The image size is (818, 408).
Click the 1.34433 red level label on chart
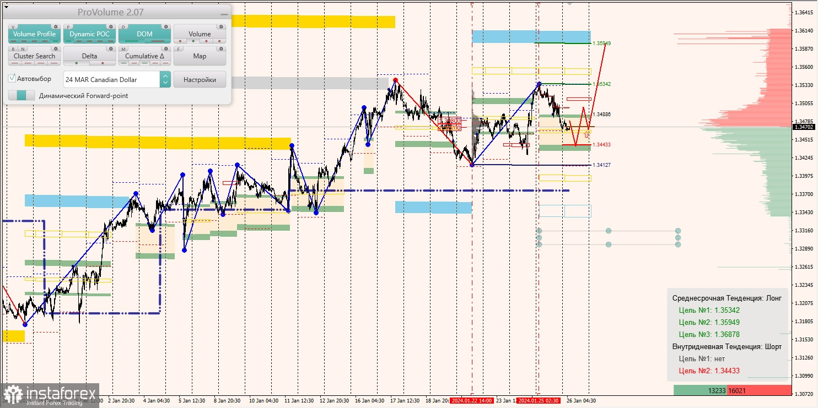(x=601, y=145)
